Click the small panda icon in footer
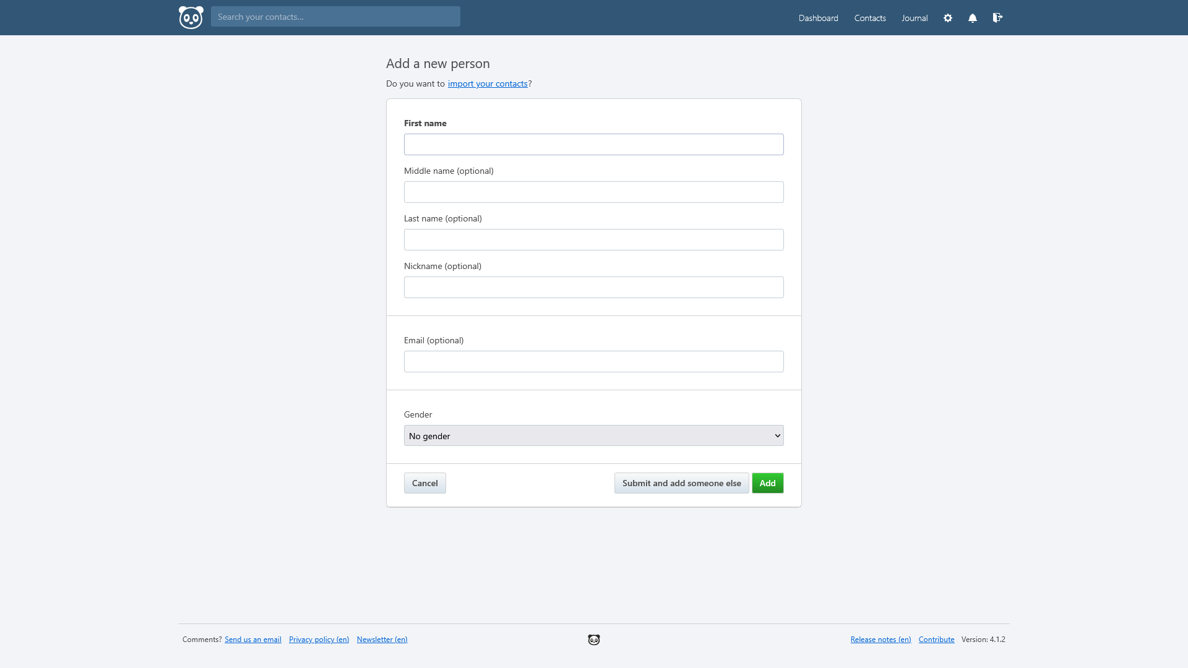1188x668 pixels. coord(594,640)
